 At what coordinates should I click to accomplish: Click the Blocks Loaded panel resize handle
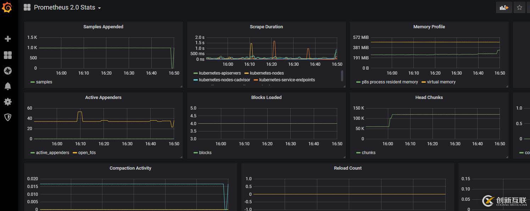pyautogui.click(x=344, y=157)
